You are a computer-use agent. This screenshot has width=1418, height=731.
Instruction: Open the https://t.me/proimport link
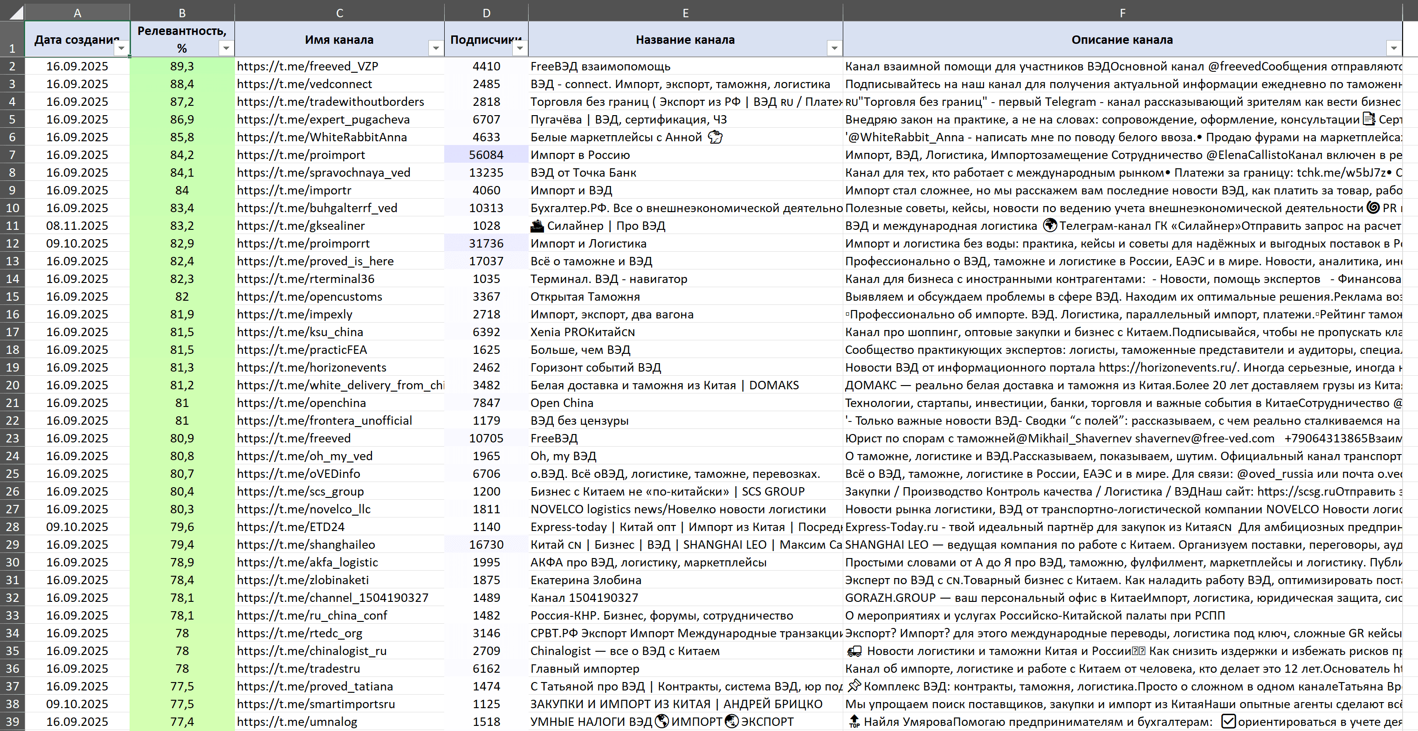point(301,155)
